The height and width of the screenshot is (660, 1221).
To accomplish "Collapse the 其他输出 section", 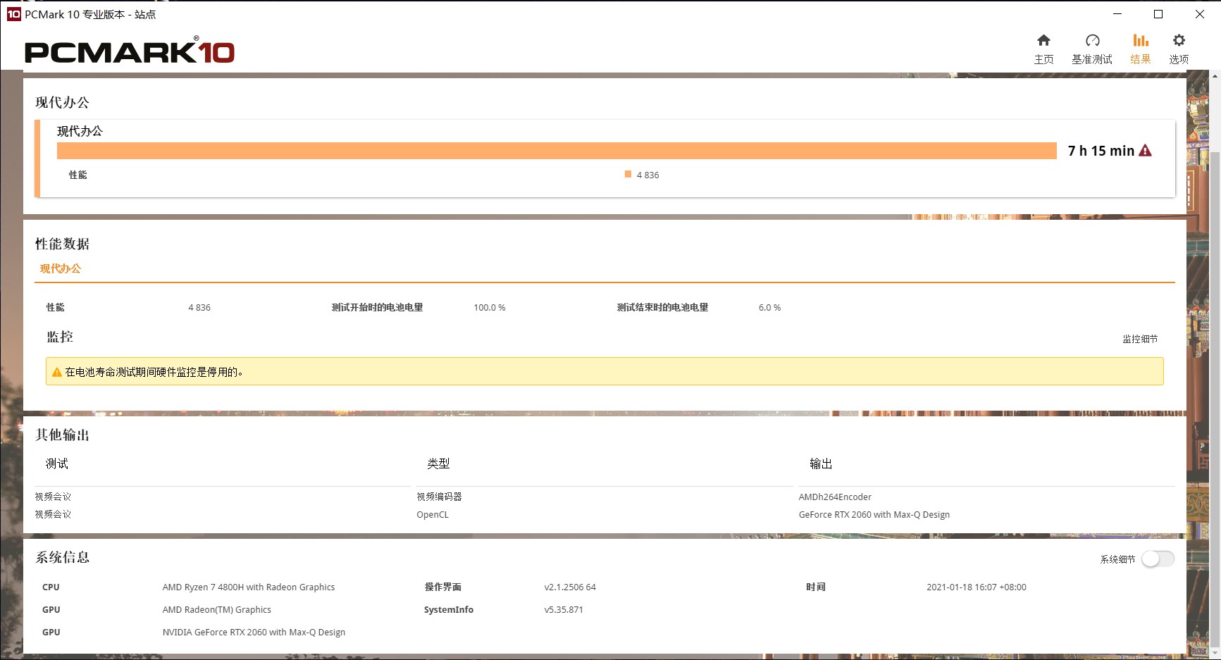I will coord(61,435).
